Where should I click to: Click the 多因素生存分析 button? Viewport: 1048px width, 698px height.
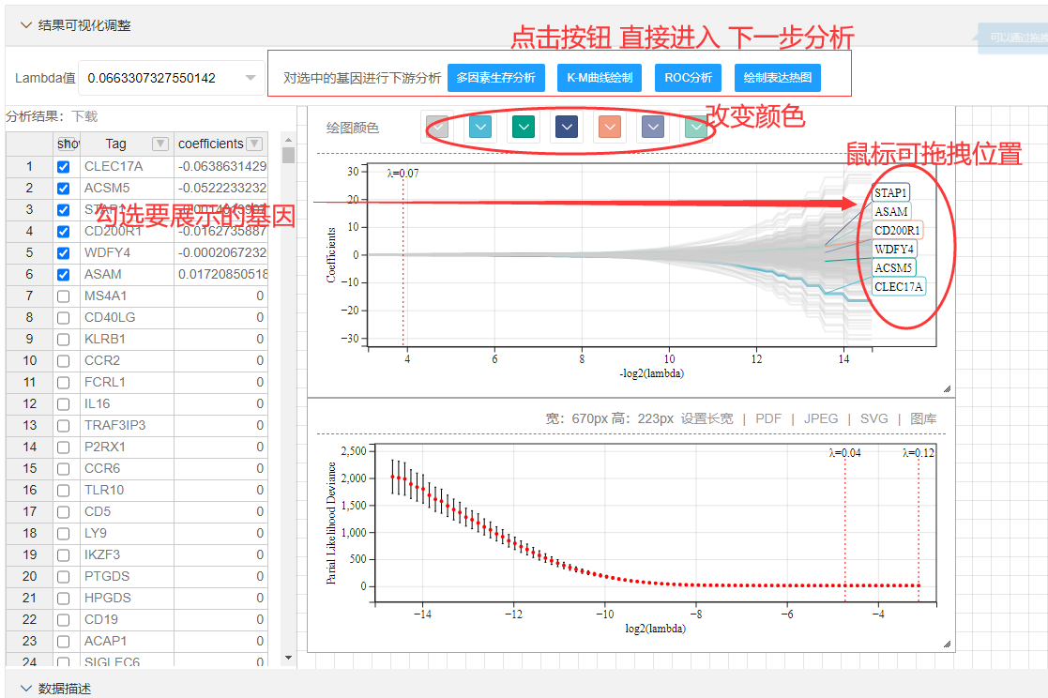click(495, 78)
